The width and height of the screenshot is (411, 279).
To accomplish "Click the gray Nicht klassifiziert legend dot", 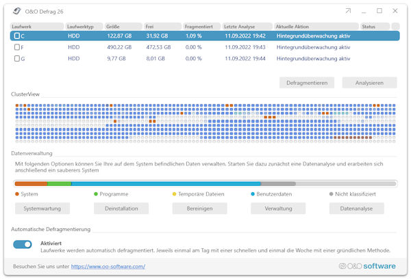I will 331,194.
